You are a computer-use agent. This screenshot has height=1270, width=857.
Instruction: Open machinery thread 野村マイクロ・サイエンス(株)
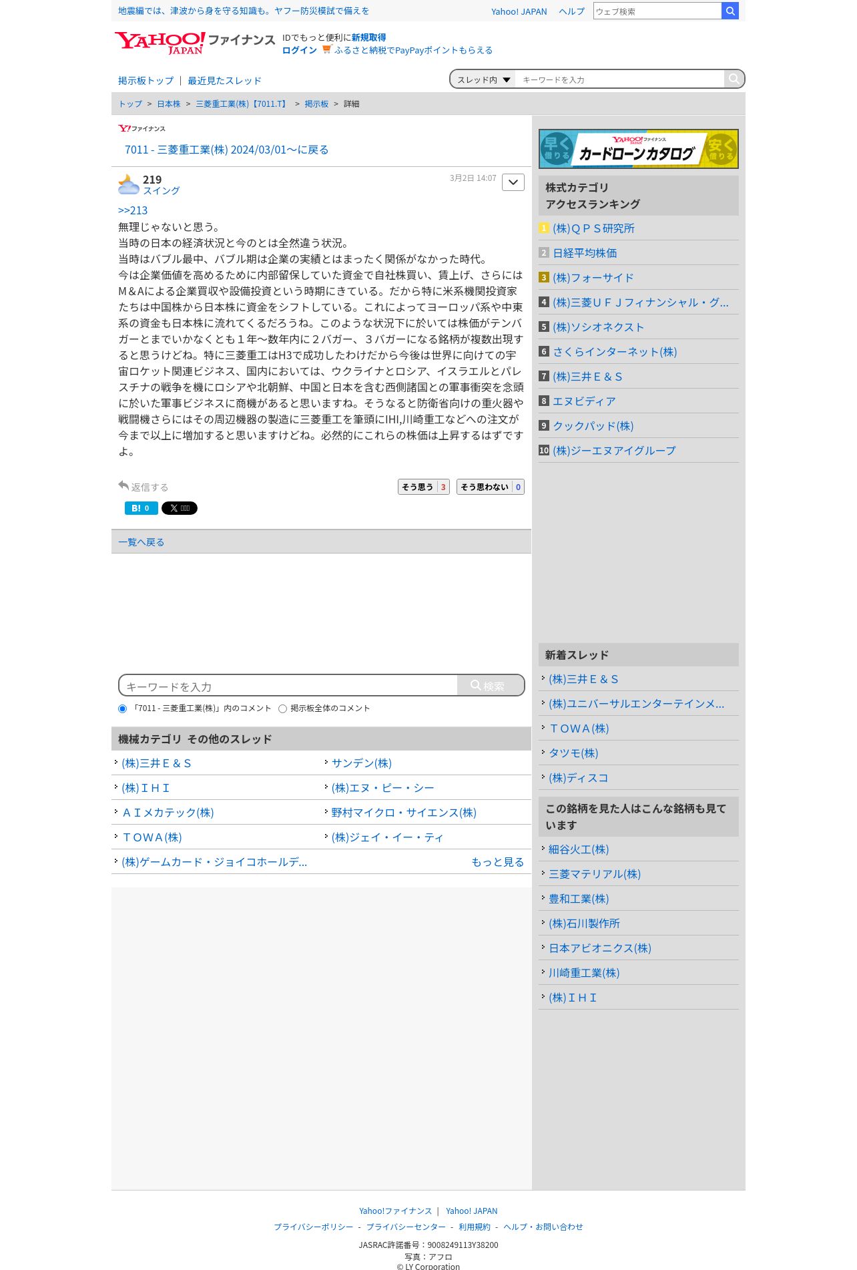coord(404,813)
